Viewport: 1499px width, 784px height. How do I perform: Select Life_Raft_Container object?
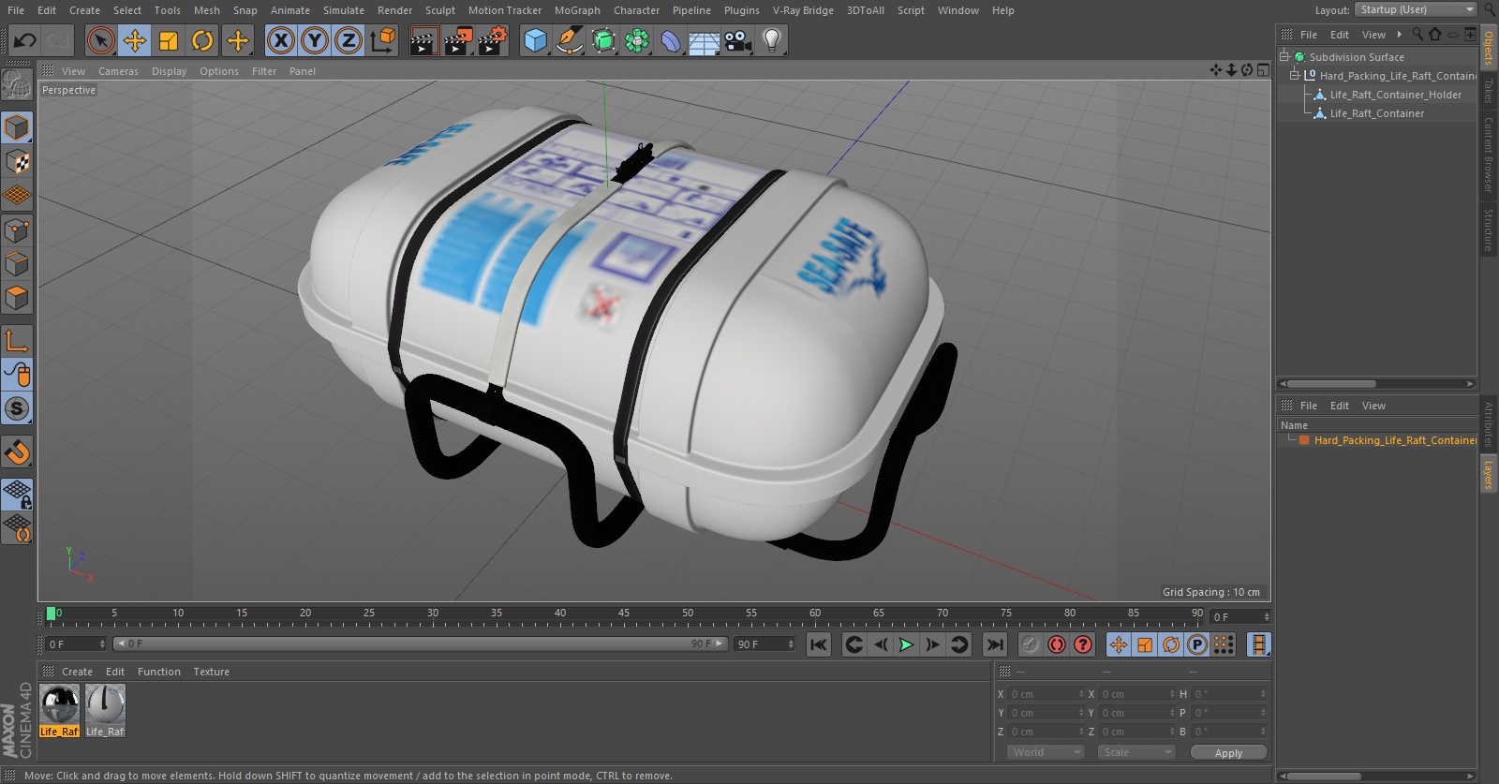tap(1376, 113)
